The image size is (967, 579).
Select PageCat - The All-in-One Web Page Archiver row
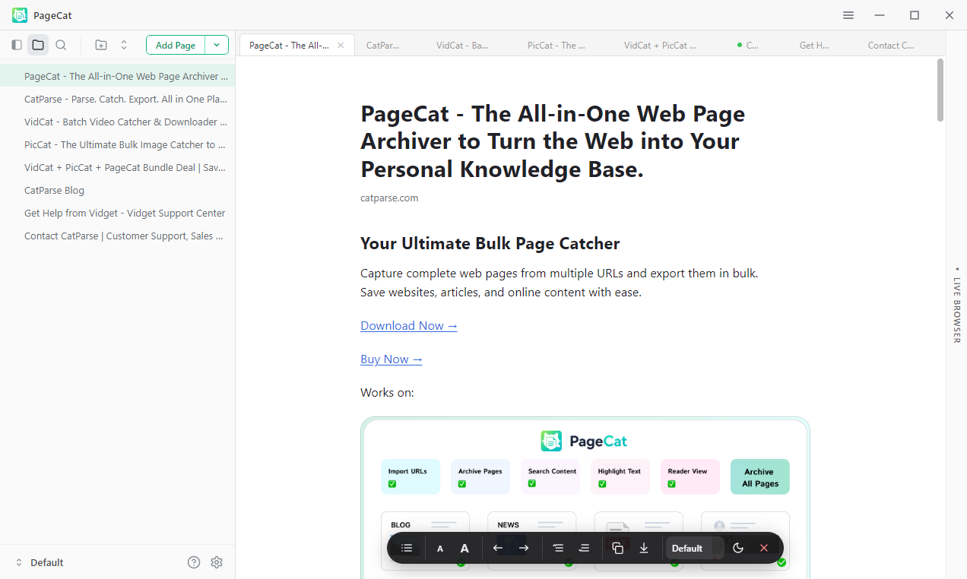pos(117,76)
